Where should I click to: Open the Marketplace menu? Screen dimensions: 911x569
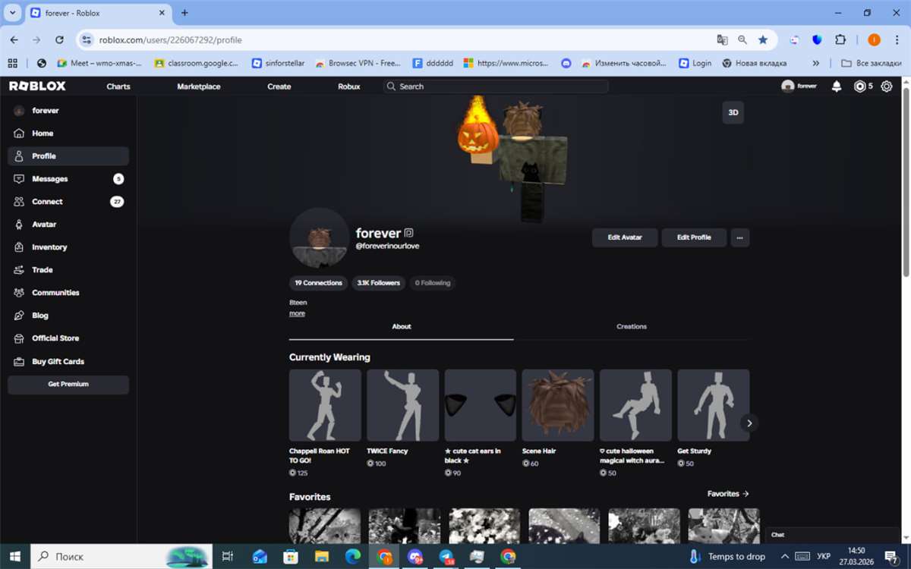(x=198, y=86)
